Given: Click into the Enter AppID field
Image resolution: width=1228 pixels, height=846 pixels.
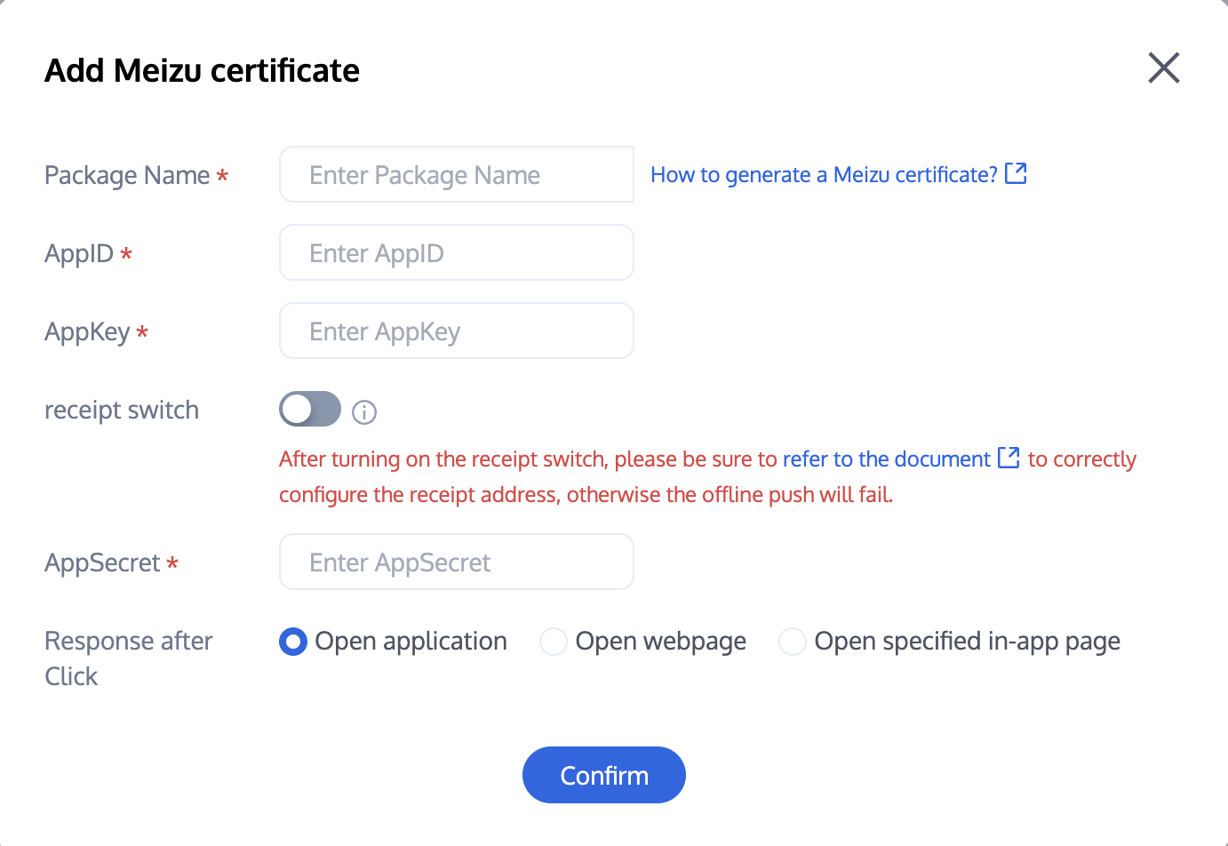Looking at the screenshot, I should pos(456,253).
